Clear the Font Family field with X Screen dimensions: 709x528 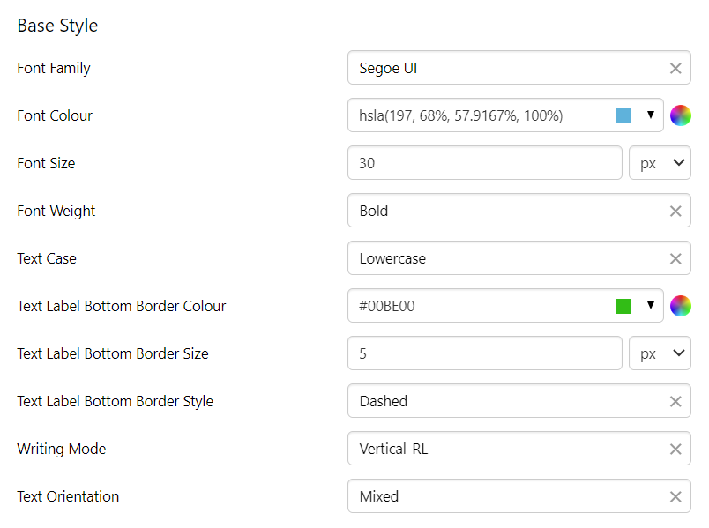(675, 68)
